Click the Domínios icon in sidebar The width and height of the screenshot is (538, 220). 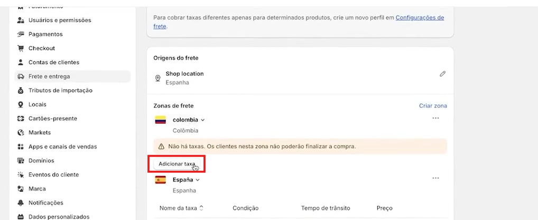coord(21,161)
